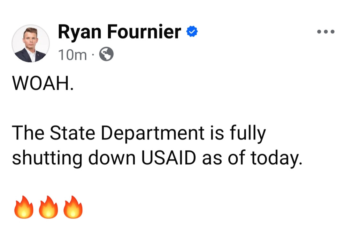
Task: Click the word shutting in the post
Action: tap(47, 158)
